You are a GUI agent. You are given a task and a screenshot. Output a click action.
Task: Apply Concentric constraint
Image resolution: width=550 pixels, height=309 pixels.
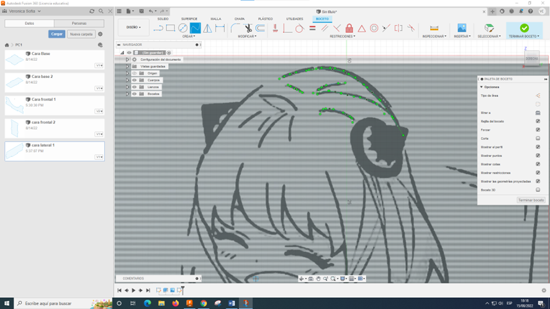pos(374,28)
